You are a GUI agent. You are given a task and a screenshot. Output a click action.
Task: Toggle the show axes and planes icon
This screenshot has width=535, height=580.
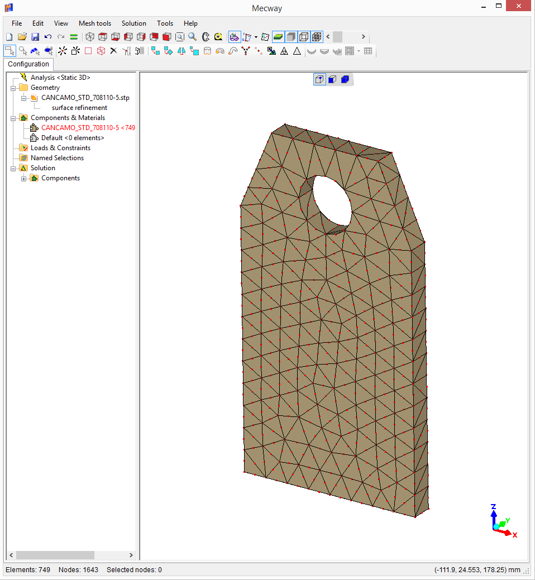click(x=265, y=37)
